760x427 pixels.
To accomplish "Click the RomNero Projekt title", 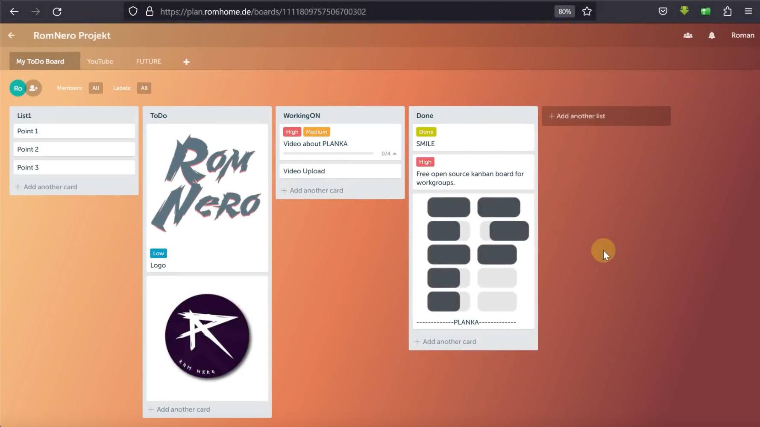I will click(x=72, y=35).
